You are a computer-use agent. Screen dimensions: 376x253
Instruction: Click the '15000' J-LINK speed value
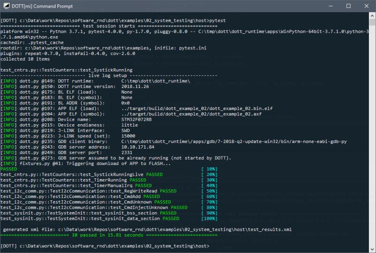128,136
